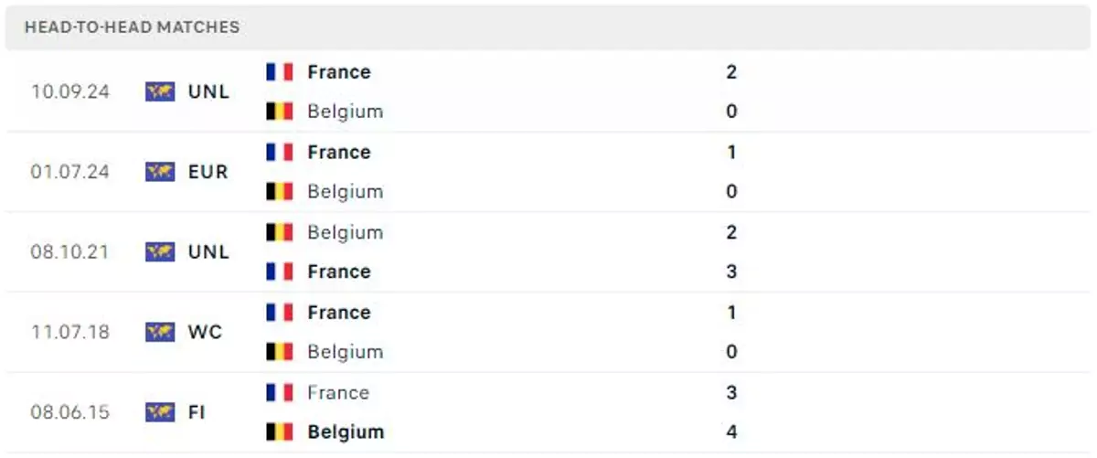Click the Belgium flag in the 11.07.18 match
Screen dimensions: 1097x458
[x=280, y=352]
